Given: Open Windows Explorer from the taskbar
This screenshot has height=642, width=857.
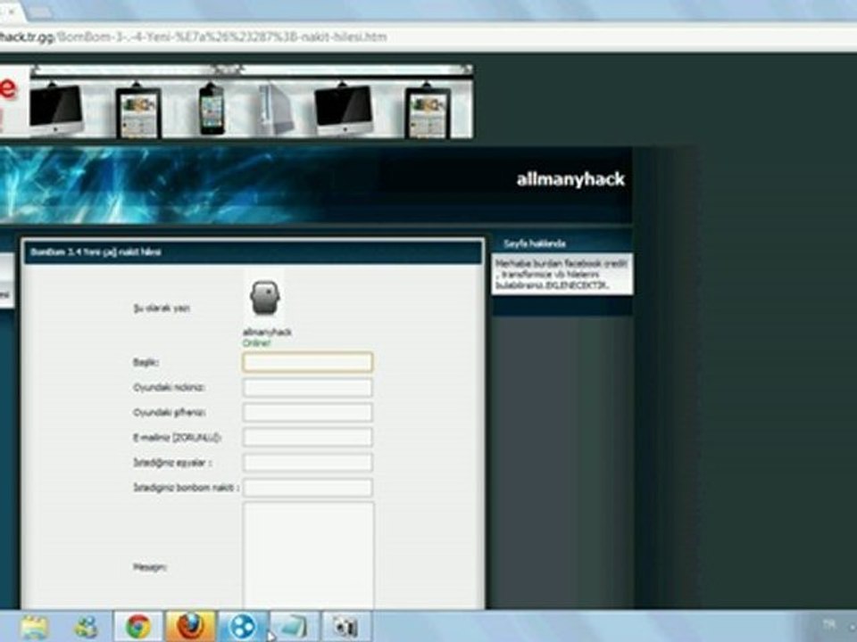Looking at the screenshot, I should click(x=34, y=627).
